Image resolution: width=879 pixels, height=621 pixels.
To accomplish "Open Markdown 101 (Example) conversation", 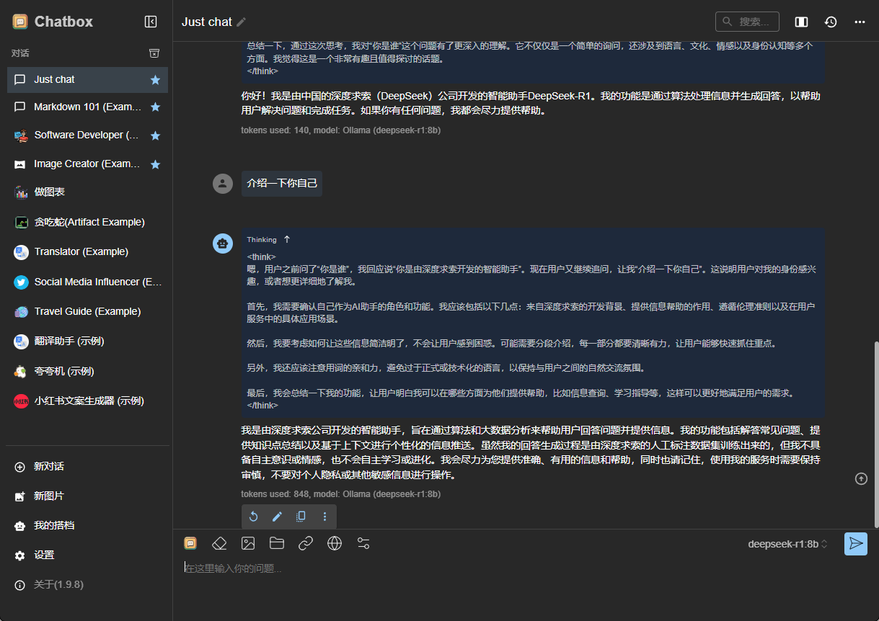I will coord(87,107).
